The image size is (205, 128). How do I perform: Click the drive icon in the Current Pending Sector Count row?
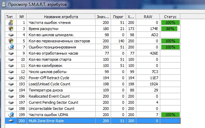11,102
